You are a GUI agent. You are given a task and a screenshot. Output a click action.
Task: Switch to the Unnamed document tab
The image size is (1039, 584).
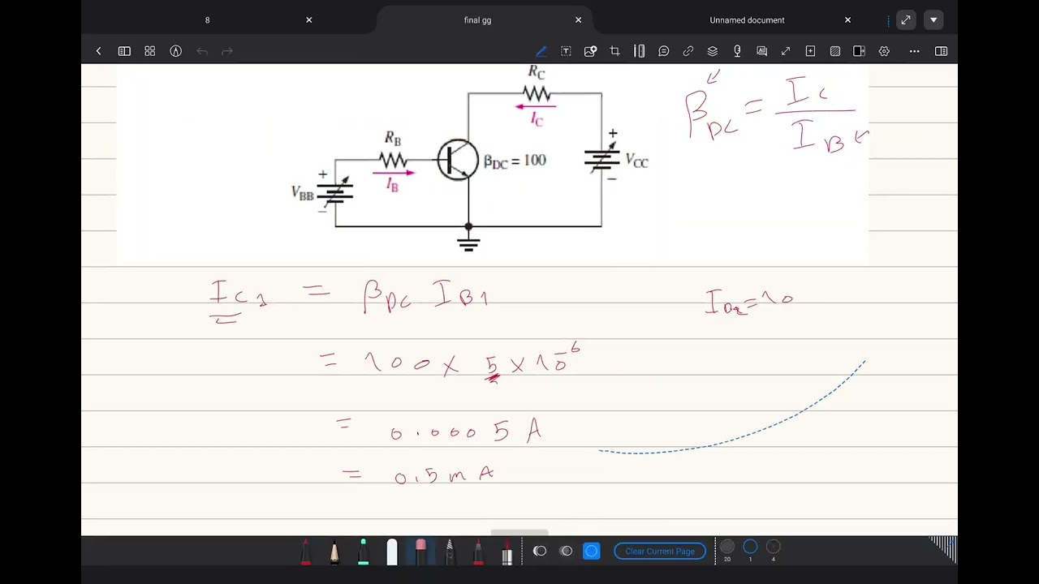(x=747, y=19)
